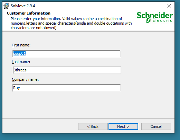Focus the Company name field containing Ray
The height and width of the screenshot is (140, 180).
pos(67,88)
